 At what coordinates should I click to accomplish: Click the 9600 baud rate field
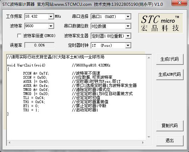point(37,26)
